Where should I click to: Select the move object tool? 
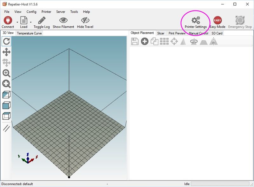[6, 63]
